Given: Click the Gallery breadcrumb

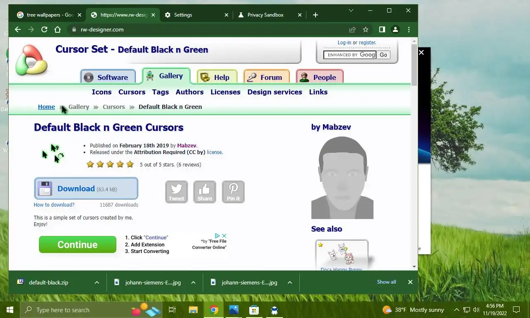Looking at the screenshot, I should coord(79,107).
